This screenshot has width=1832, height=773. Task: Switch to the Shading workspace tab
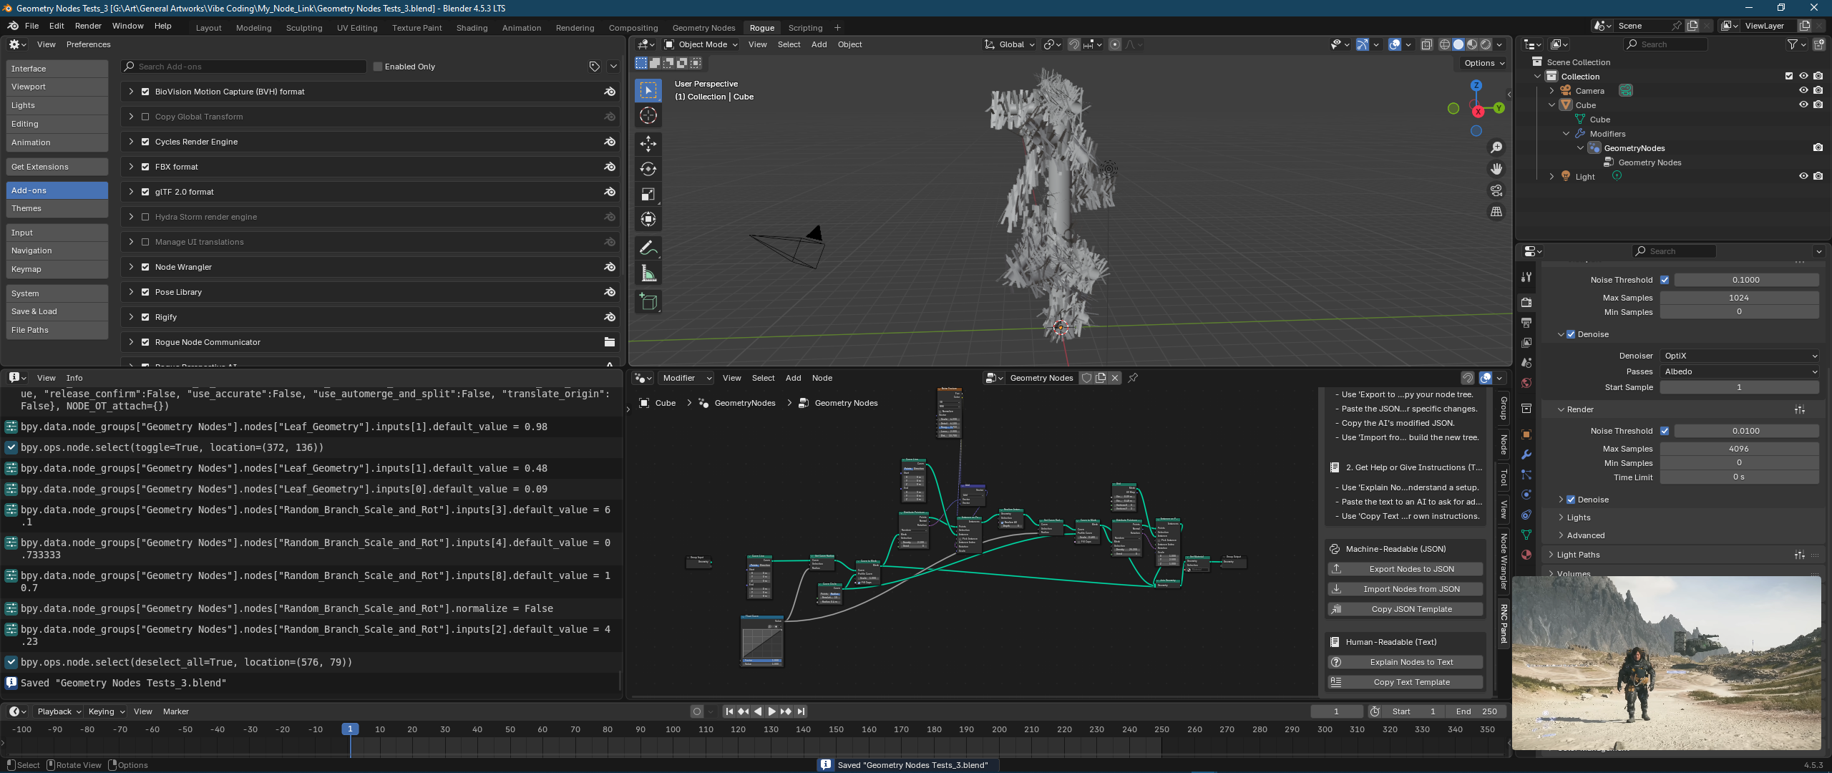[472, 28]
